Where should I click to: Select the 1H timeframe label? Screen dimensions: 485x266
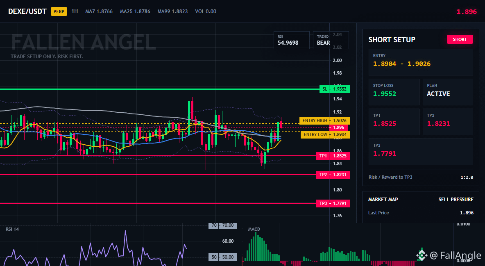tap(75, 11)
